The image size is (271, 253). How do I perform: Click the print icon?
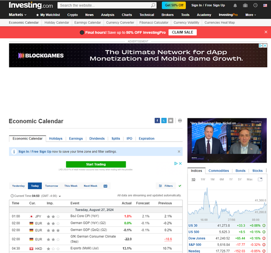click(180, 121)
